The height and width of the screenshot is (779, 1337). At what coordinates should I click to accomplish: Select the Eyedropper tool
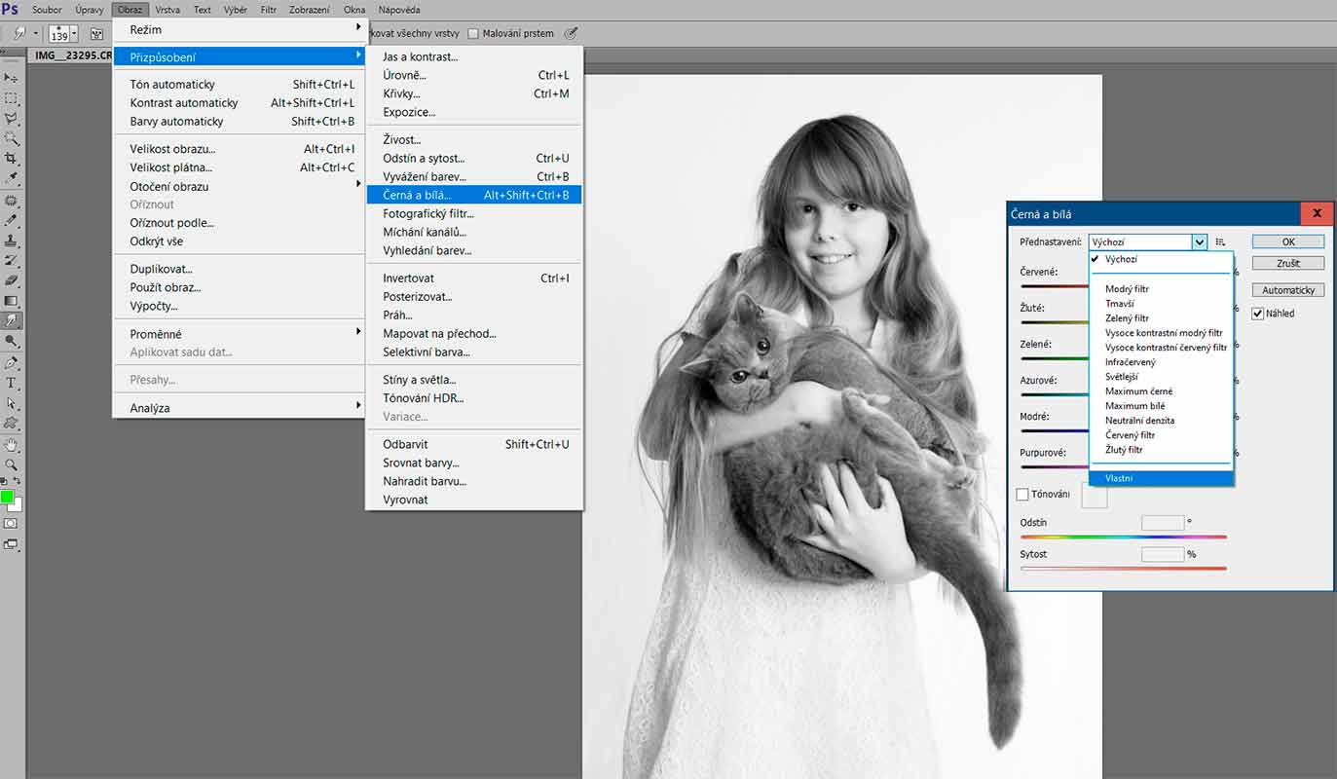click(12, 178)
